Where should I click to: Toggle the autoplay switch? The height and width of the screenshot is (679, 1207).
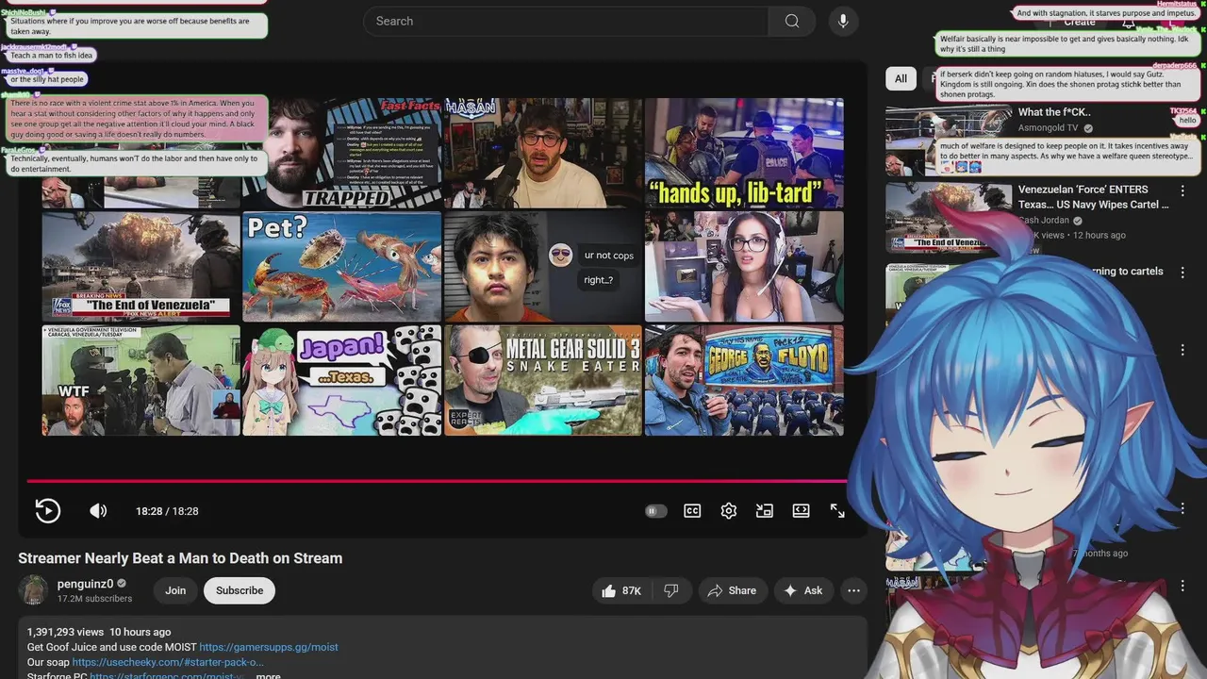pyautogui.click(x=655, y=511)
